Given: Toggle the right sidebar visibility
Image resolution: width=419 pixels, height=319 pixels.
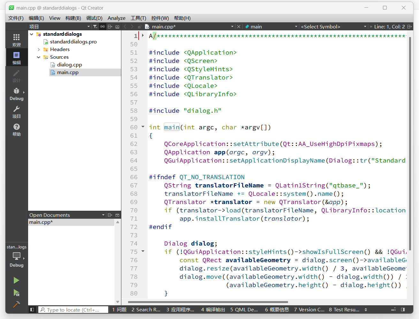Looking at the screenshot, I should click(x=403, y=309).
